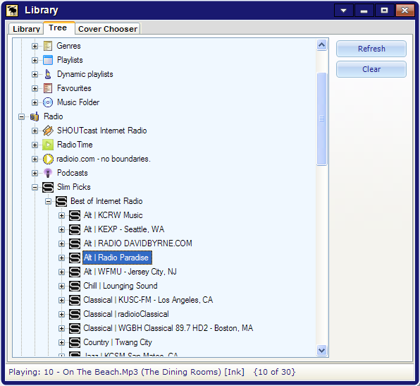Click the icon beside Alt | WFMU Jersey City

(x=75, y=272)
